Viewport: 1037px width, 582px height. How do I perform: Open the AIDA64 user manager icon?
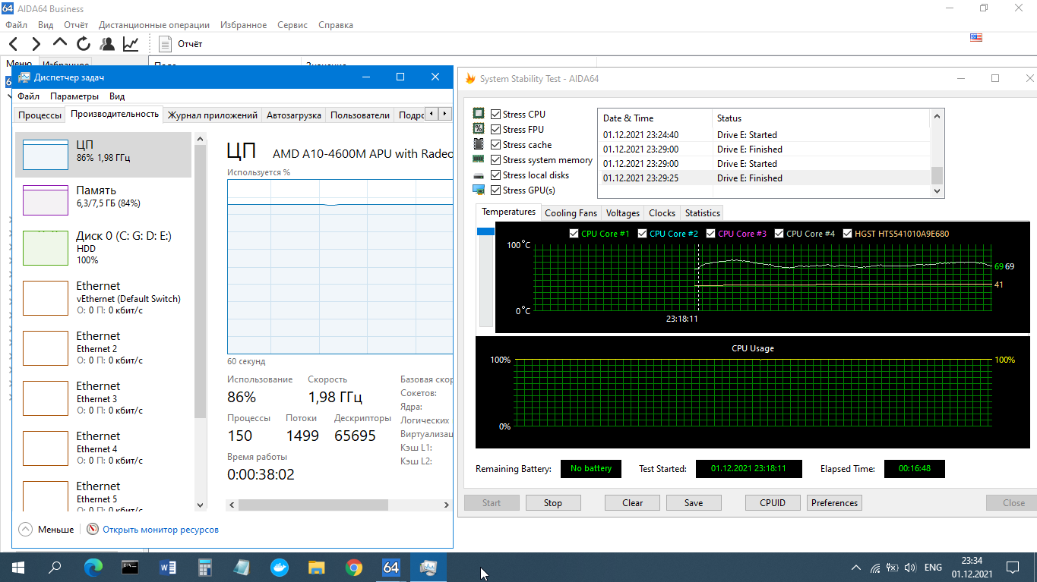point(107,44)
